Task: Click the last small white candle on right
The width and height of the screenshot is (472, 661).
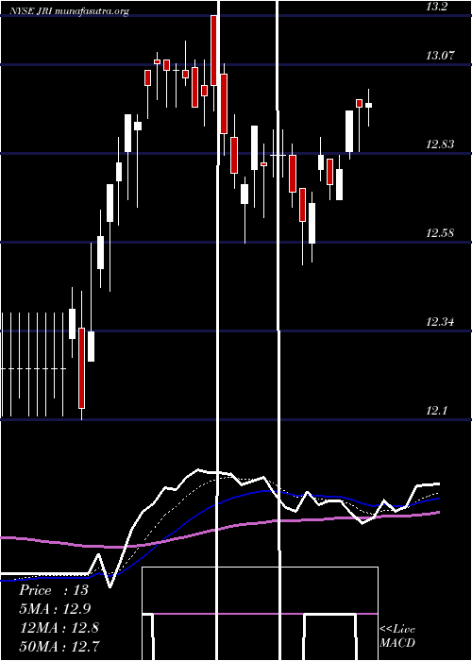Action: pyautogui.click(x=368, y=106)
